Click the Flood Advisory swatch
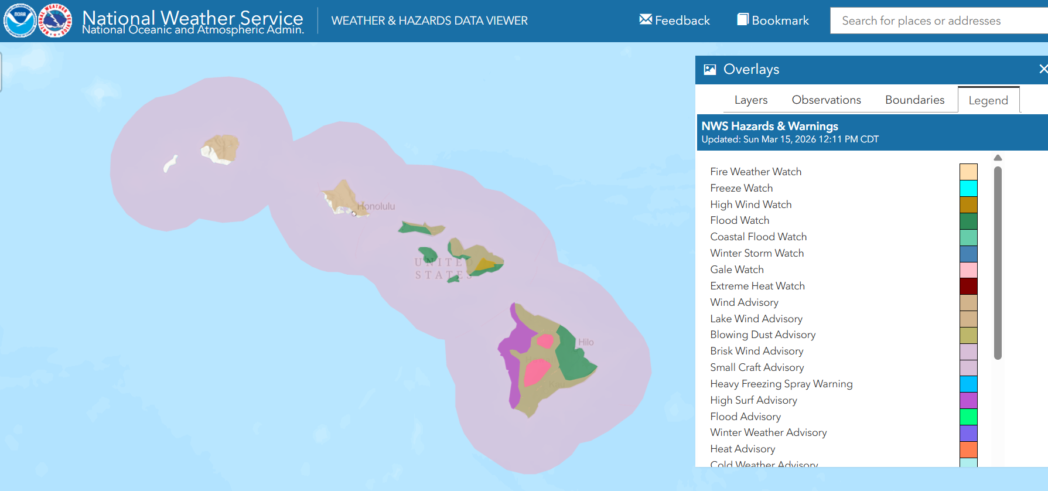Image resolution: width=1048 pixels, height=491 pixels. tap(968, 417)
